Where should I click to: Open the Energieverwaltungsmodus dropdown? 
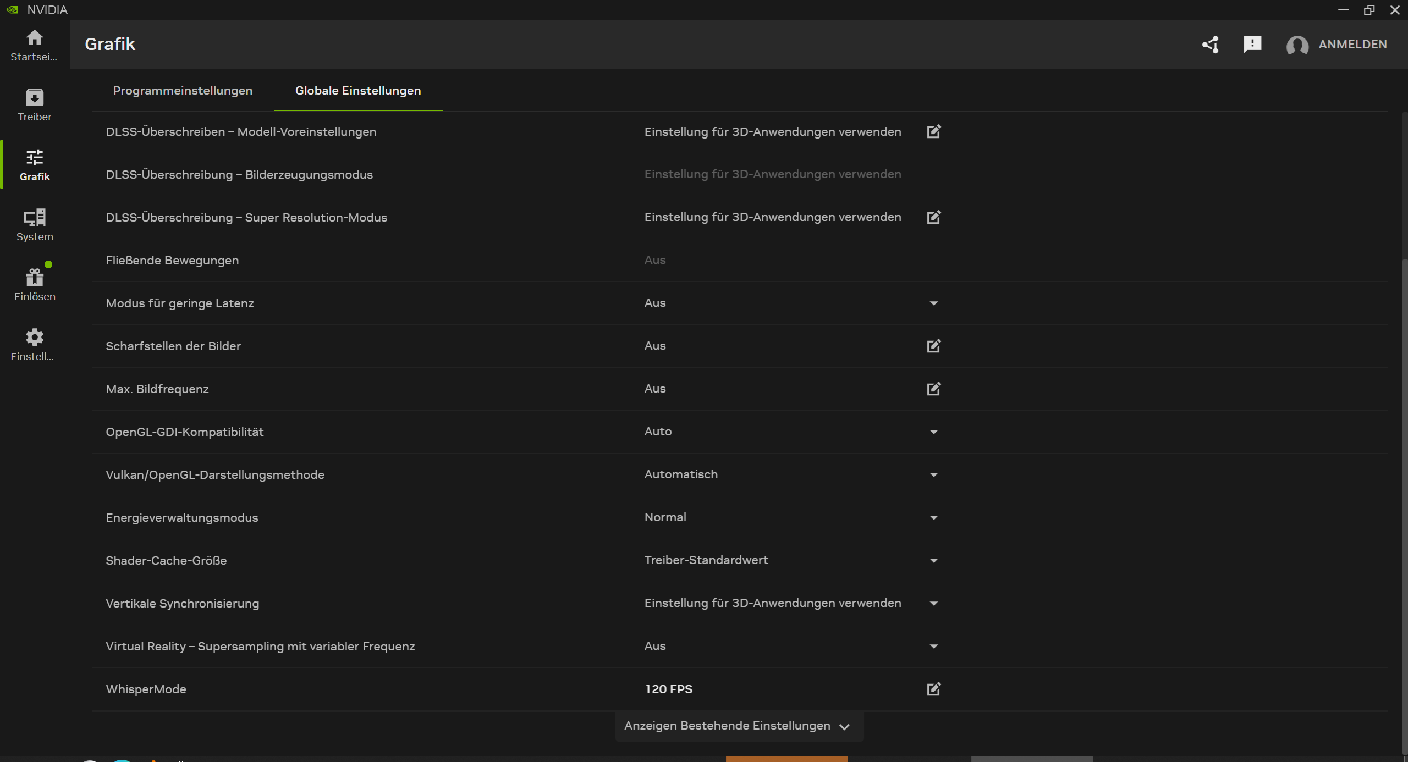point(933,518)
